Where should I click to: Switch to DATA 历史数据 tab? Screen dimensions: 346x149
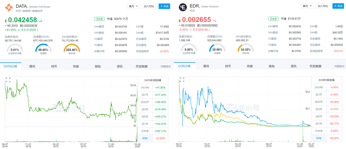[x=141, y=66]
